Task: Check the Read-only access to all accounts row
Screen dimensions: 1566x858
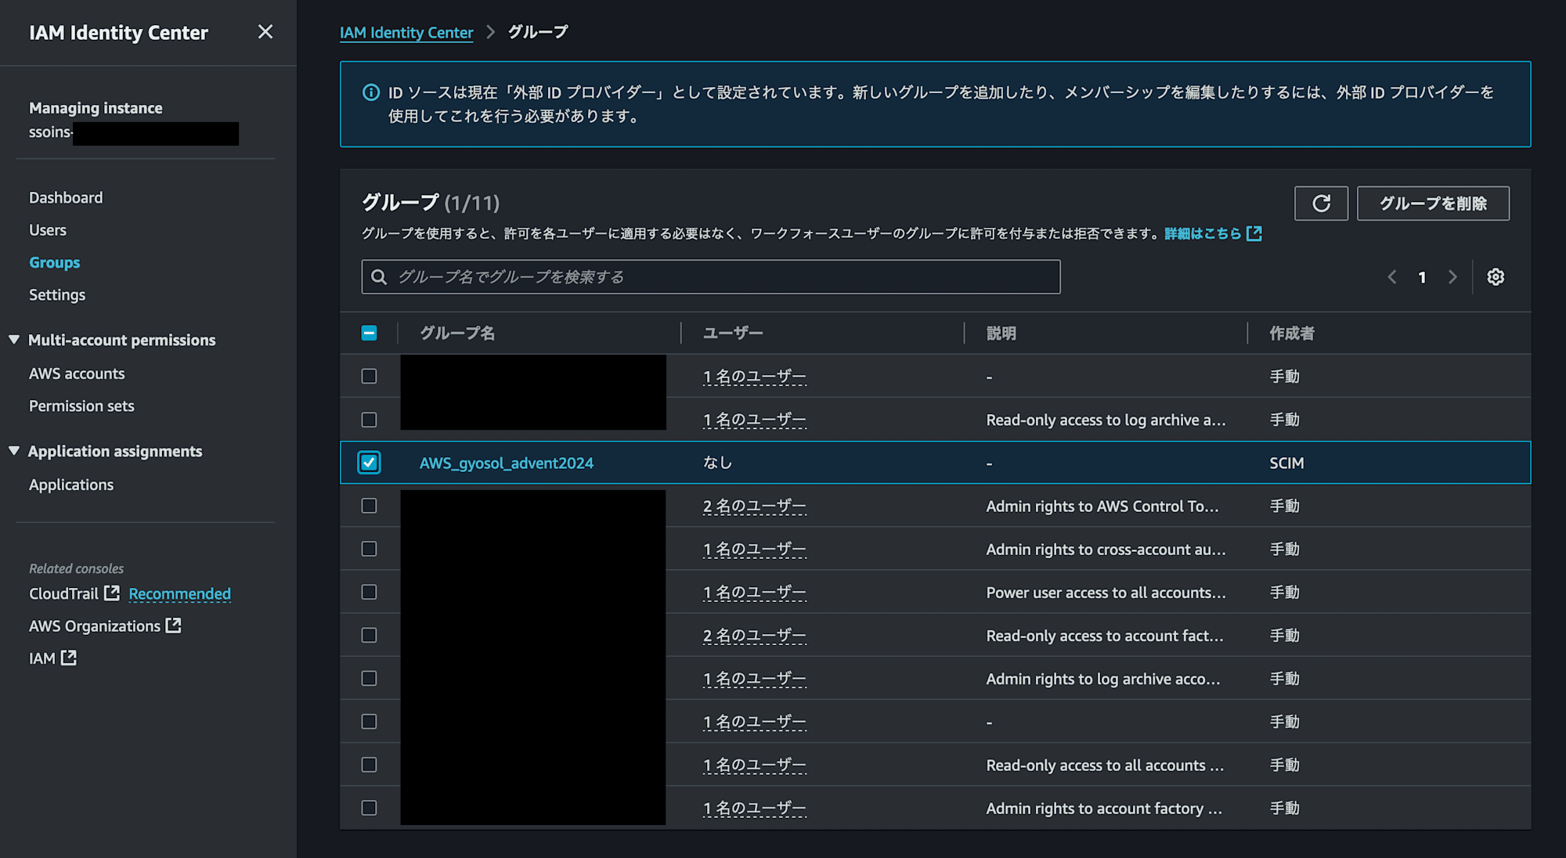Action: [369, 765]
